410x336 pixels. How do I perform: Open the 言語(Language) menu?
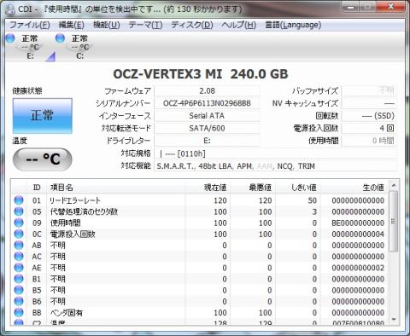tap(293, 25)
